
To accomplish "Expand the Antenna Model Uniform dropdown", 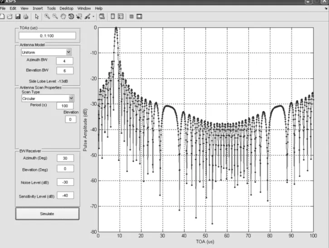I will pos(68,52).
